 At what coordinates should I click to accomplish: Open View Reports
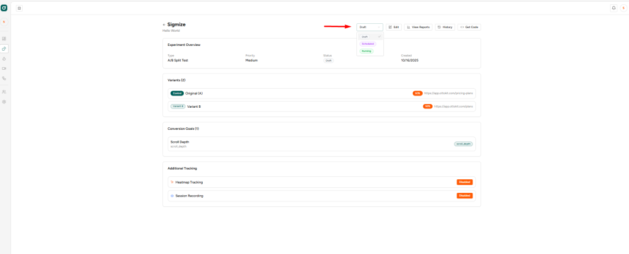418,27
